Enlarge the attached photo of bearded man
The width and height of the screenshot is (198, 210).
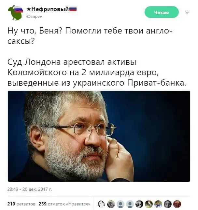99,136
